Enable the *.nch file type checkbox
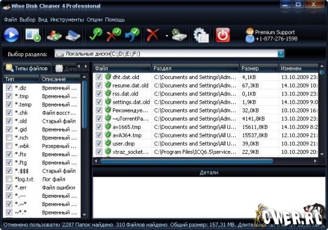The height and width of the screenshot is (230, 328). click(x=9, y=138)
